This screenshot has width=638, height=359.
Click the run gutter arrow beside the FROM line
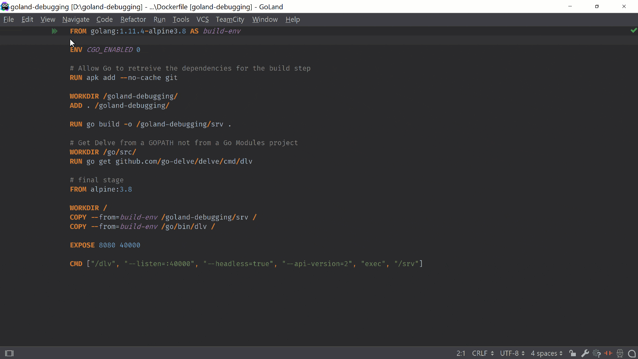(x=55, y=31)
